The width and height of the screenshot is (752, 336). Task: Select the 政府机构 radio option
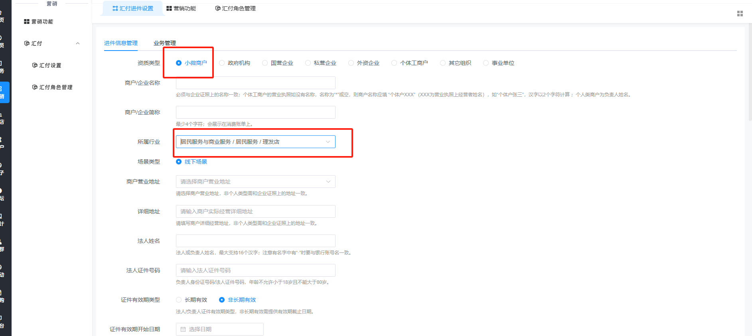(x=222, y=63)
